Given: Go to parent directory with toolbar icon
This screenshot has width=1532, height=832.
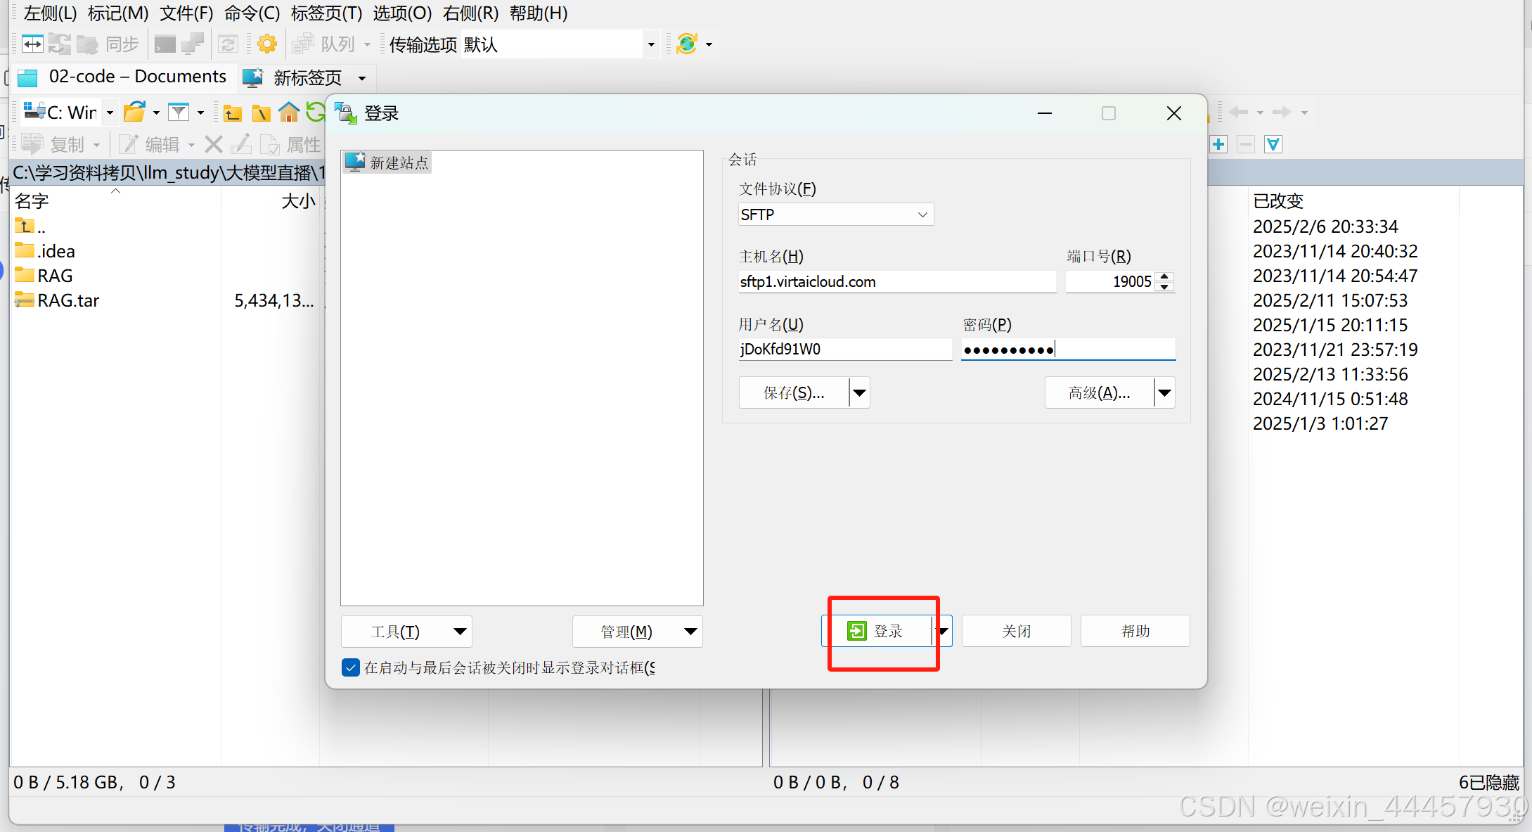Looking at the screenshot, I should click(233, 113).
